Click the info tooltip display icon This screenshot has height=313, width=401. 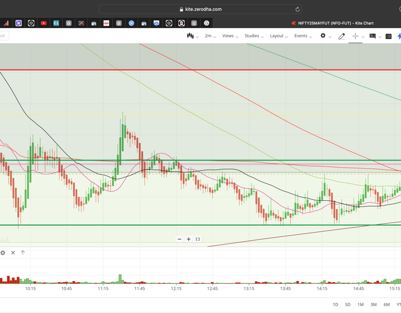pos(373,36)
